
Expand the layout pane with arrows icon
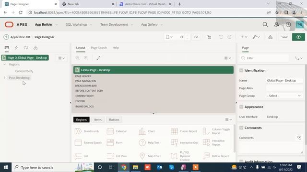pos(98,58)
